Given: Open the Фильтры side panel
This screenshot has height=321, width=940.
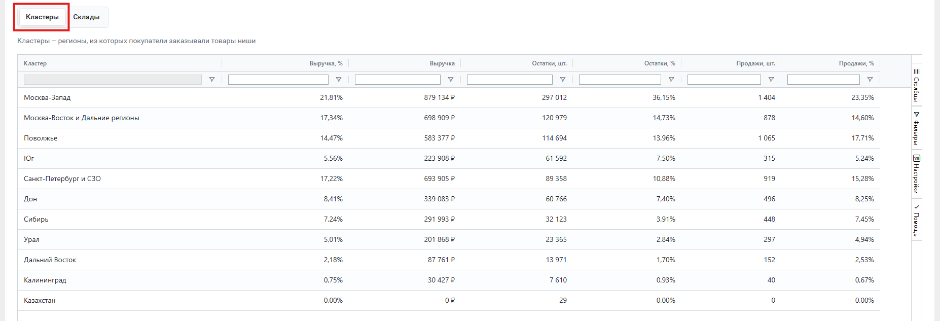Looking at the screenshot, I should 917,128.
